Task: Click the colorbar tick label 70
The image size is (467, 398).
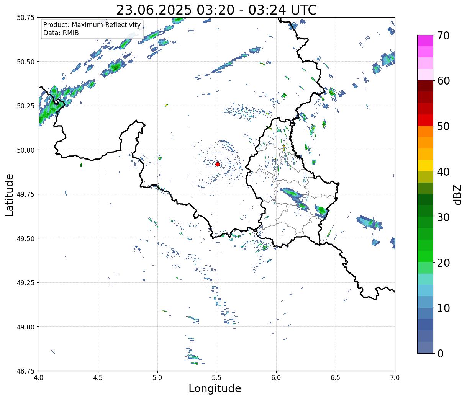Action: pyautogui.click(x=443, y=36)
